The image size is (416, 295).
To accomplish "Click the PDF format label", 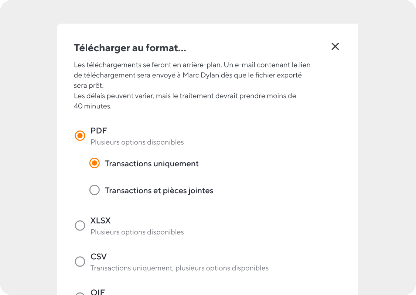I will [x=99, y=131].
